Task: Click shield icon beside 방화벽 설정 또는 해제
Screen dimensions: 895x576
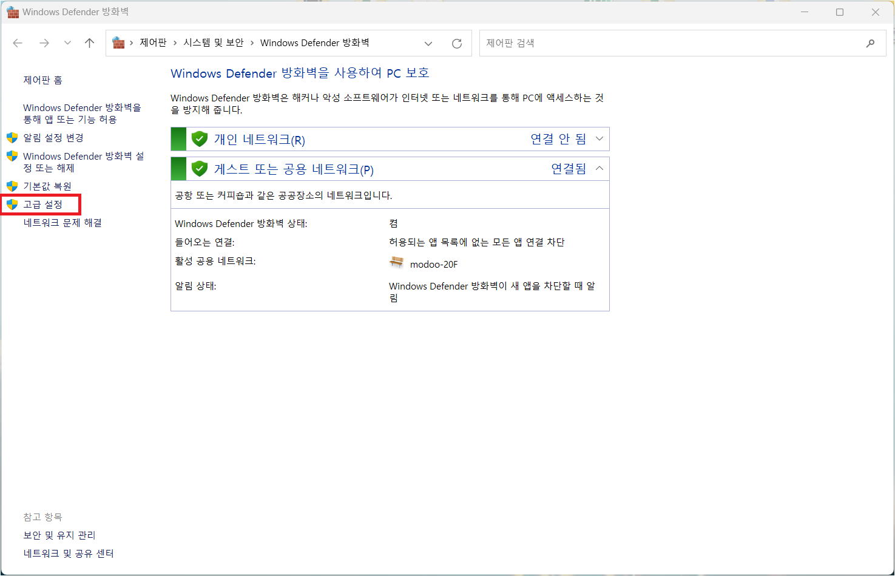Action: (x=12, y=156)
